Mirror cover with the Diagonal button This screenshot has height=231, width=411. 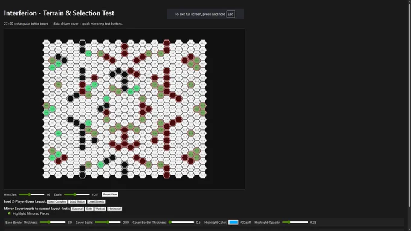(x=77, y=209)
